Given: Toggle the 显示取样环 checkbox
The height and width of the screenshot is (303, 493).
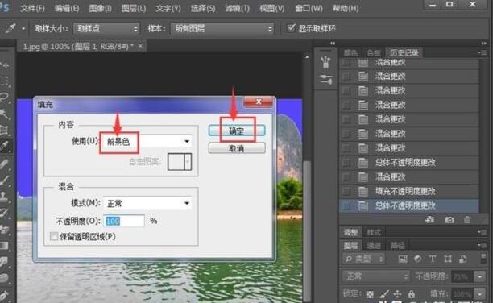Looking at the screenshot, I should pyautogui.click(x=291, y=28).
